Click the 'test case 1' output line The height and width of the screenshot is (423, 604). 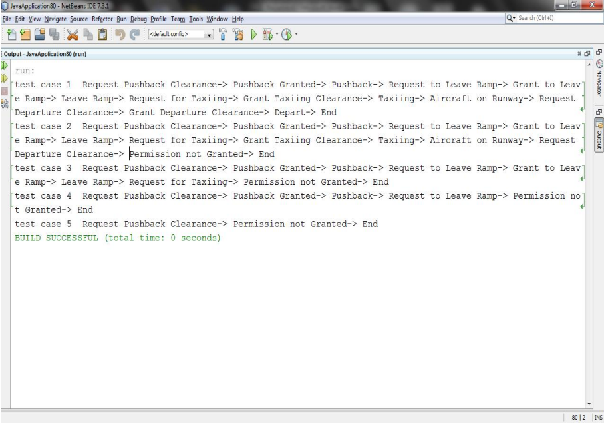pyautogui.click(x=297, y=99)
